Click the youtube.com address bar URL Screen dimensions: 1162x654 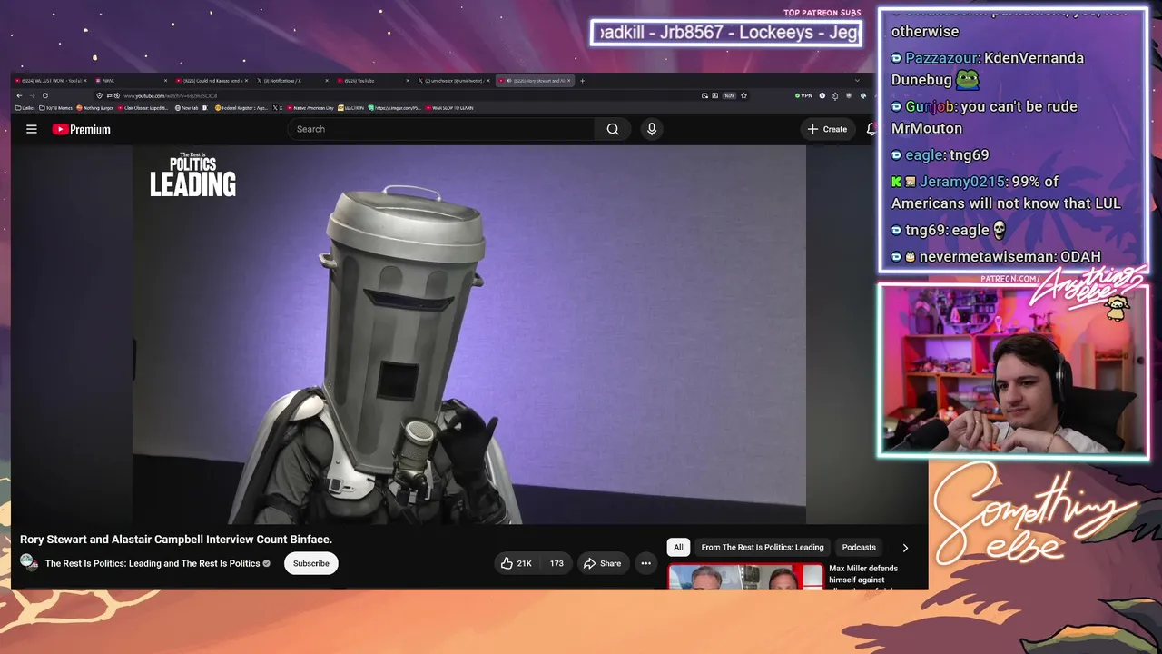pyautogui.click(x=171, y=95)
